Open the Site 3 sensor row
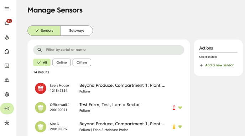This screenshot has width=245, height=136. coord(109,127)
